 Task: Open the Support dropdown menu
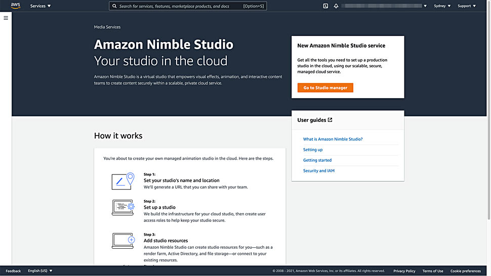[467, 6]
